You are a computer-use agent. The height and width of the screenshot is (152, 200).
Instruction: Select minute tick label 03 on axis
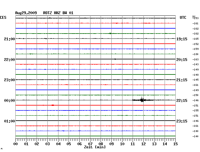pos(47,144)
